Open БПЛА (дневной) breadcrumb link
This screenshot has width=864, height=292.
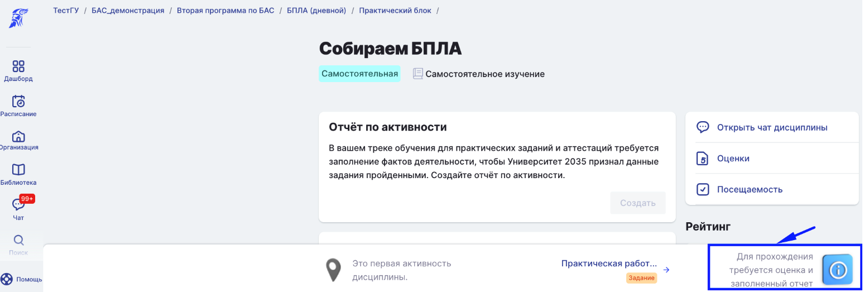click(316, 11)
